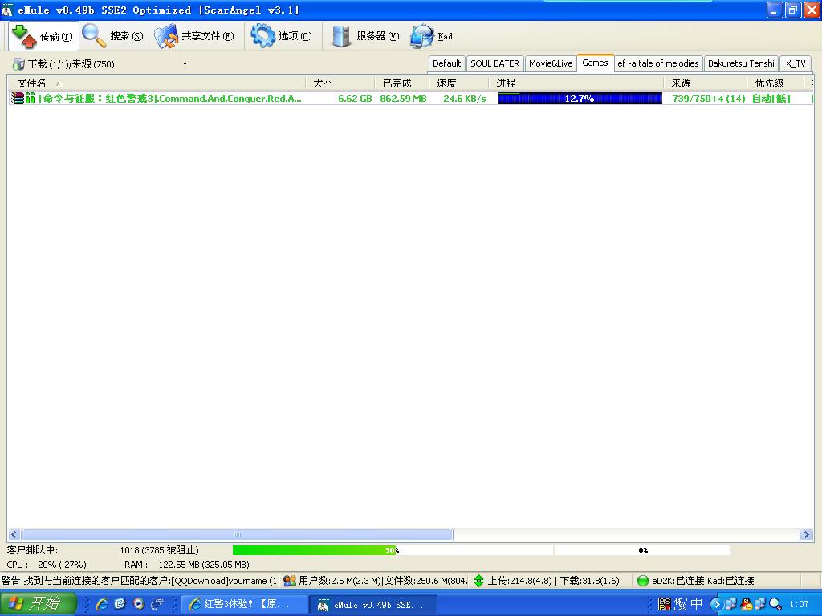Click the horizontal scrollbar thumb
822x616 pixels.
(x=238, y=535)
